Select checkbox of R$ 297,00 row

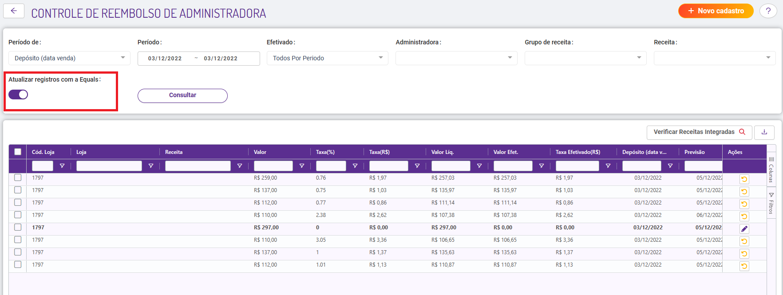[18, 227]
